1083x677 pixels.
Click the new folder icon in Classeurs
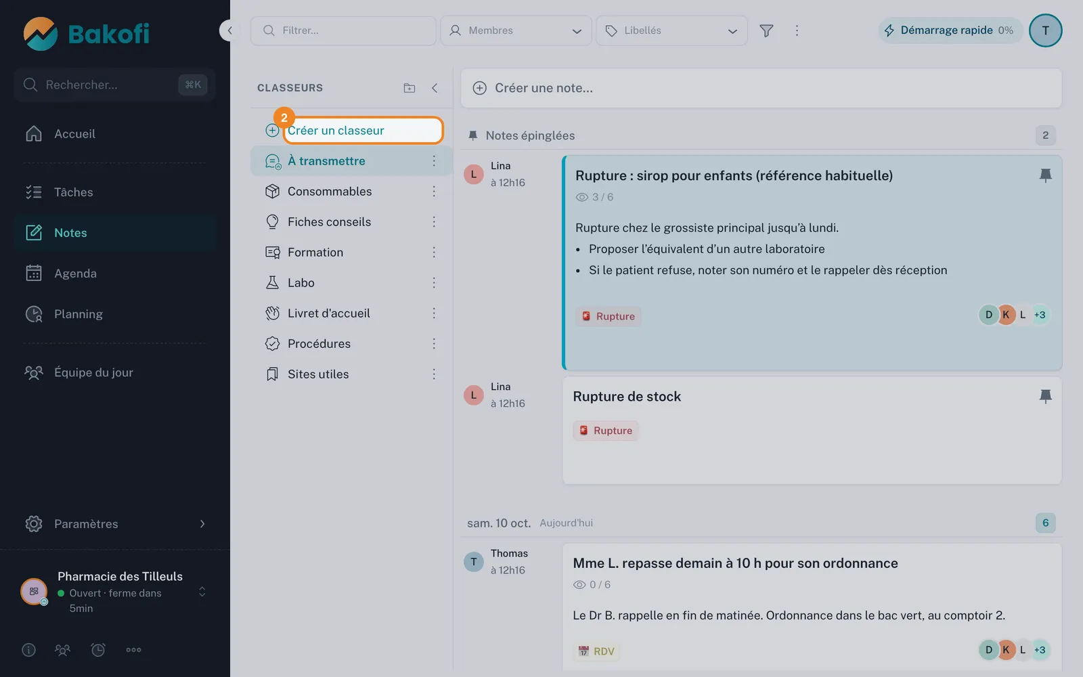point(410,88)
